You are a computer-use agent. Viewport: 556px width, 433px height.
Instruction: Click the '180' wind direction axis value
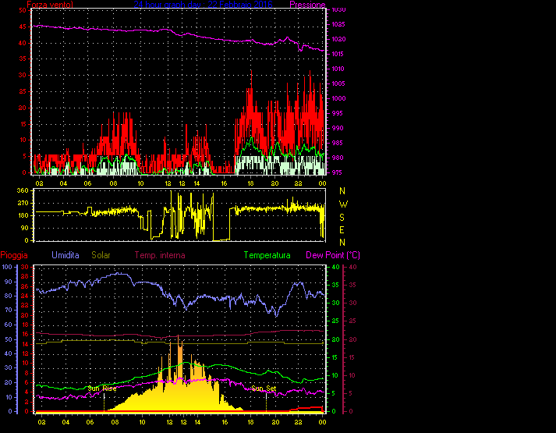pos(23,215)
